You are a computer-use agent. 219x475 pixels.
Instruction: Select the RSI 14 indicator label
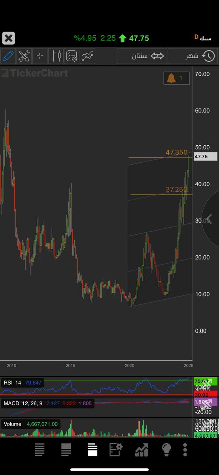(13, 383)
